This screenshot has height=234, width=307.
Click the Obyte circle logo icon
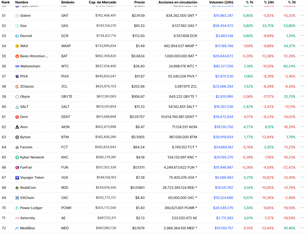[x=17, y=97]
